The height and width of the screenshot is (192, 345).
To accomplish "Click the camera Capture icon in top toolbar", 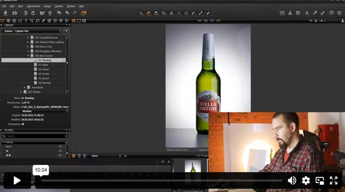I will click(14, 13).
